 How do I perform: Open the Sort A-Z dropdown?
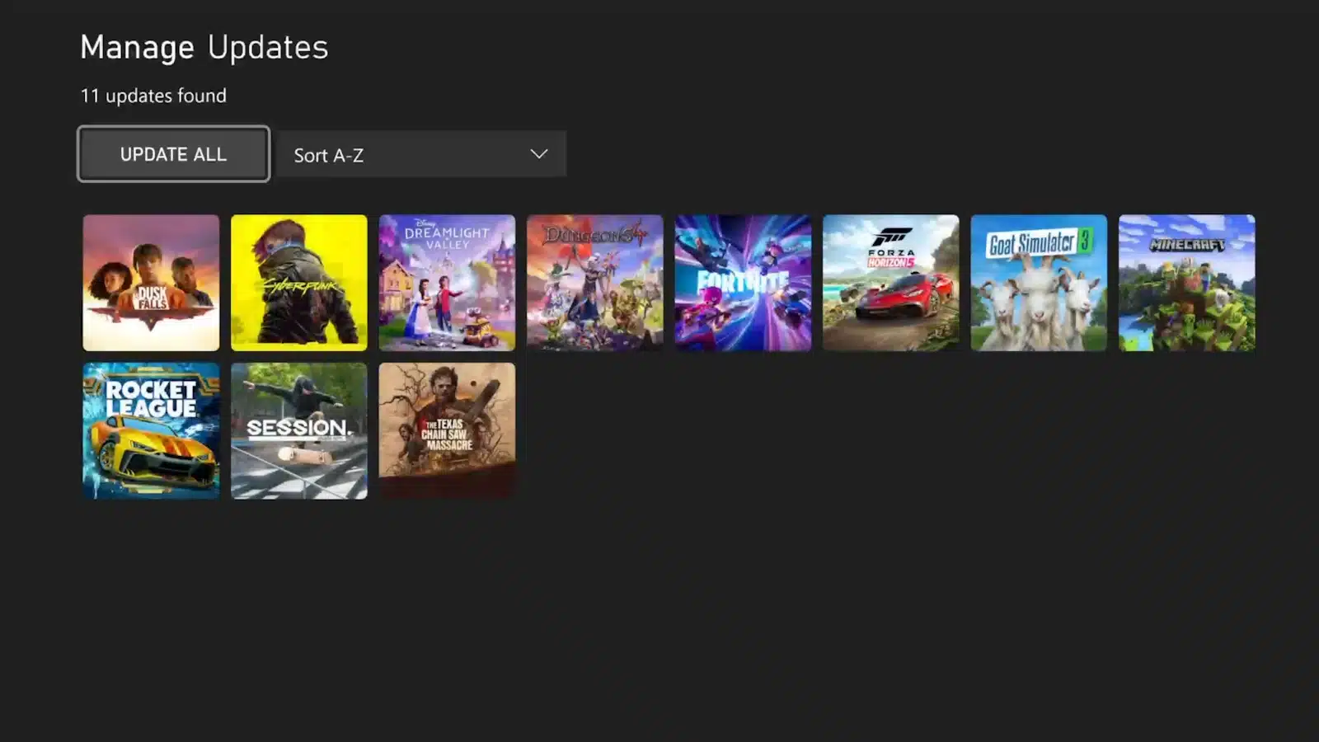click(x=421, y=154)
